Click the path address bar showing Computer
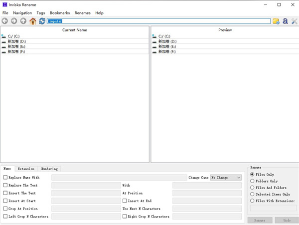The image size is (299, 225). [x=158, y=21]
